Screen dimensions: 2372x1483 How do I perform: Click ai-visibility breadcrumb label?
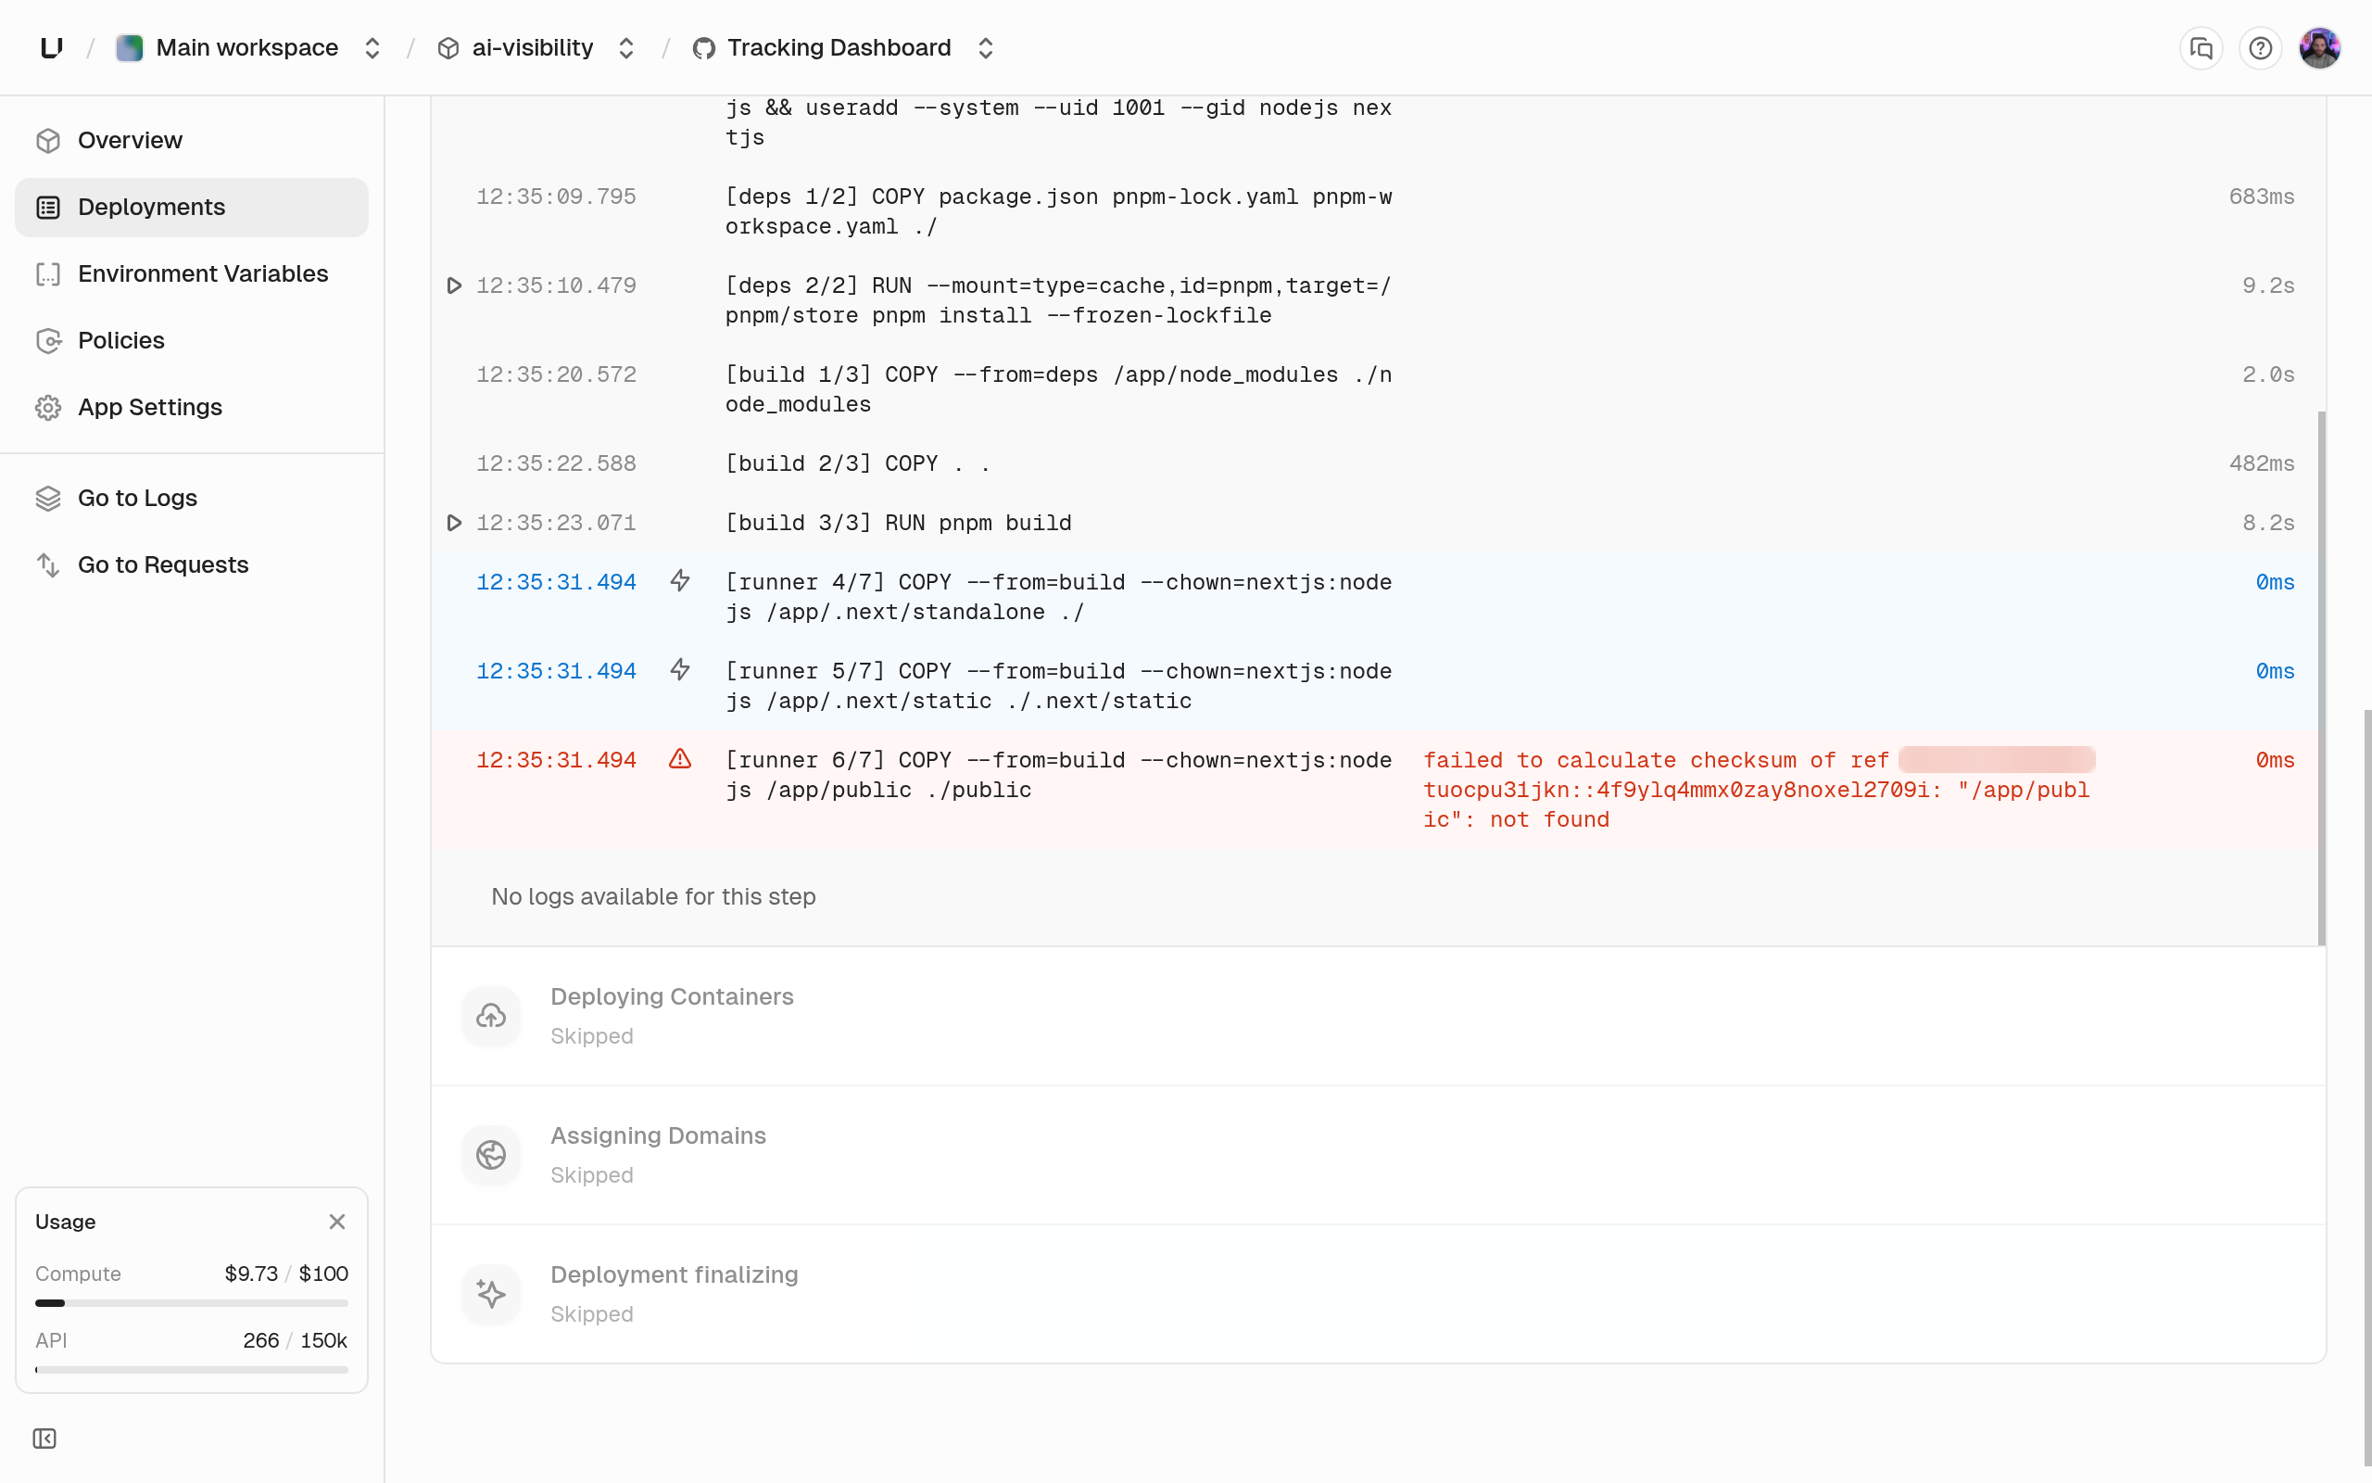[x=532, y=47]
